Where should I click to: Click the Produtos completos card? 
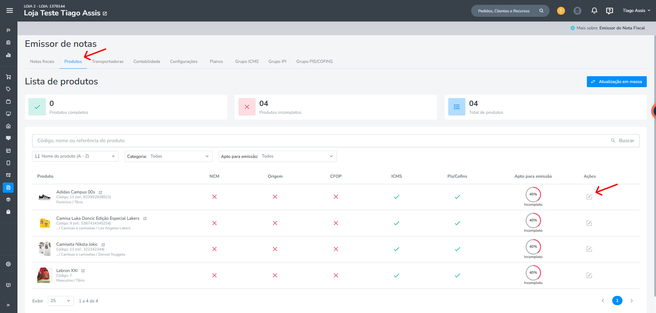(x=126, y=107)
